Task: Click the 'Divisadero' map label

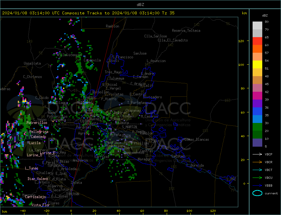Action: click(152, 97)
